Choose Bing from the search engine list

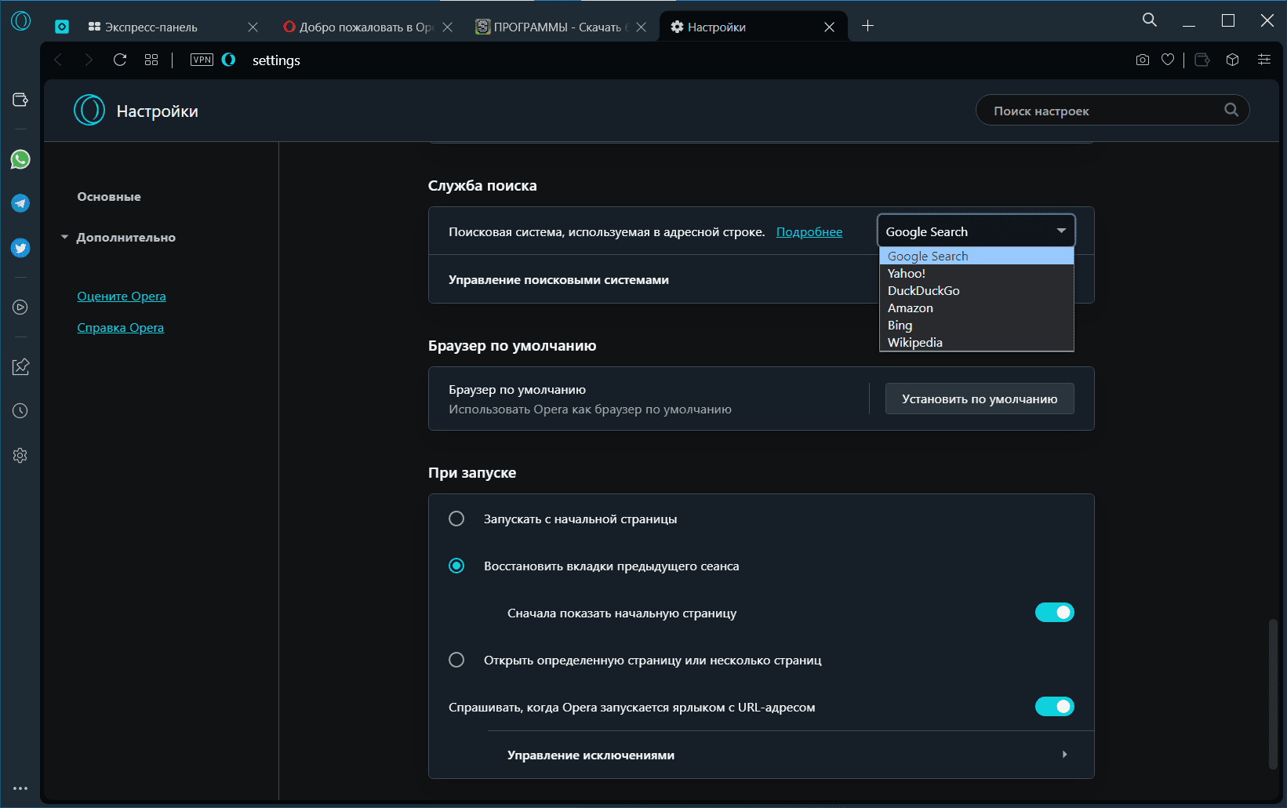point(976,326)
